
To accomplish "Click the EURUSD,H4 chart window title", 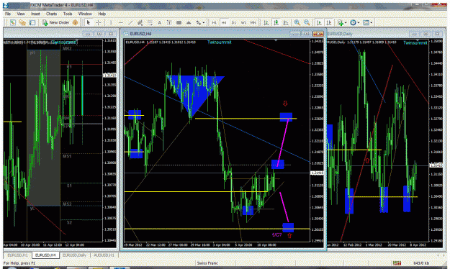I will (x=140, y=34).
